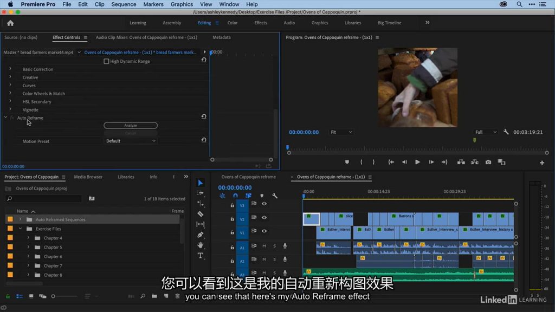555x312 pixels.
Task: Click the timeline timecode 00:00:00:00
Action: tap(235, 187)
